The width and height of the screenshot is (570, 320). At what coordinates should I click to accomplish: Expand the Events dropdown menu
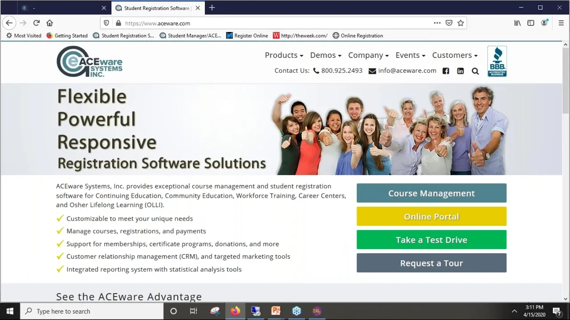point(410,55)
